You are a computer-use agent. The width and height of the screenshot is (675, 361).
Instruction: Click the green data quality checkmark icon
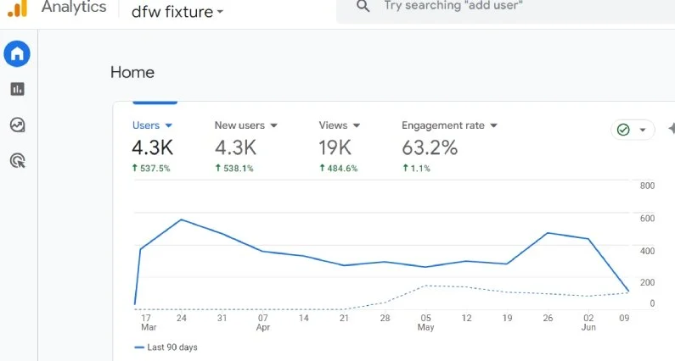pyautogui.click(x=623, y=130)
